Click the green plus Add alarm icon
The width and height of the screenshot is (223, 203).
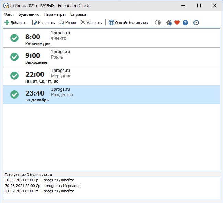point(7,23)
